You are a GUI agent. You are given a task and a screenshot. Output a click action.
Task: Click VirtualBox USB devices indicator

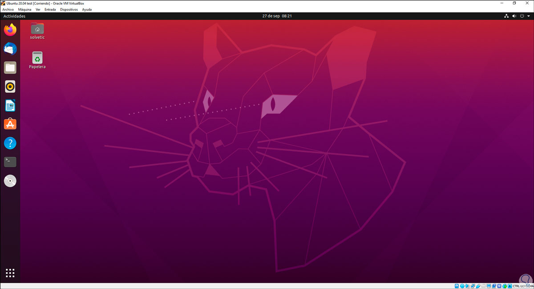[478, 286]
